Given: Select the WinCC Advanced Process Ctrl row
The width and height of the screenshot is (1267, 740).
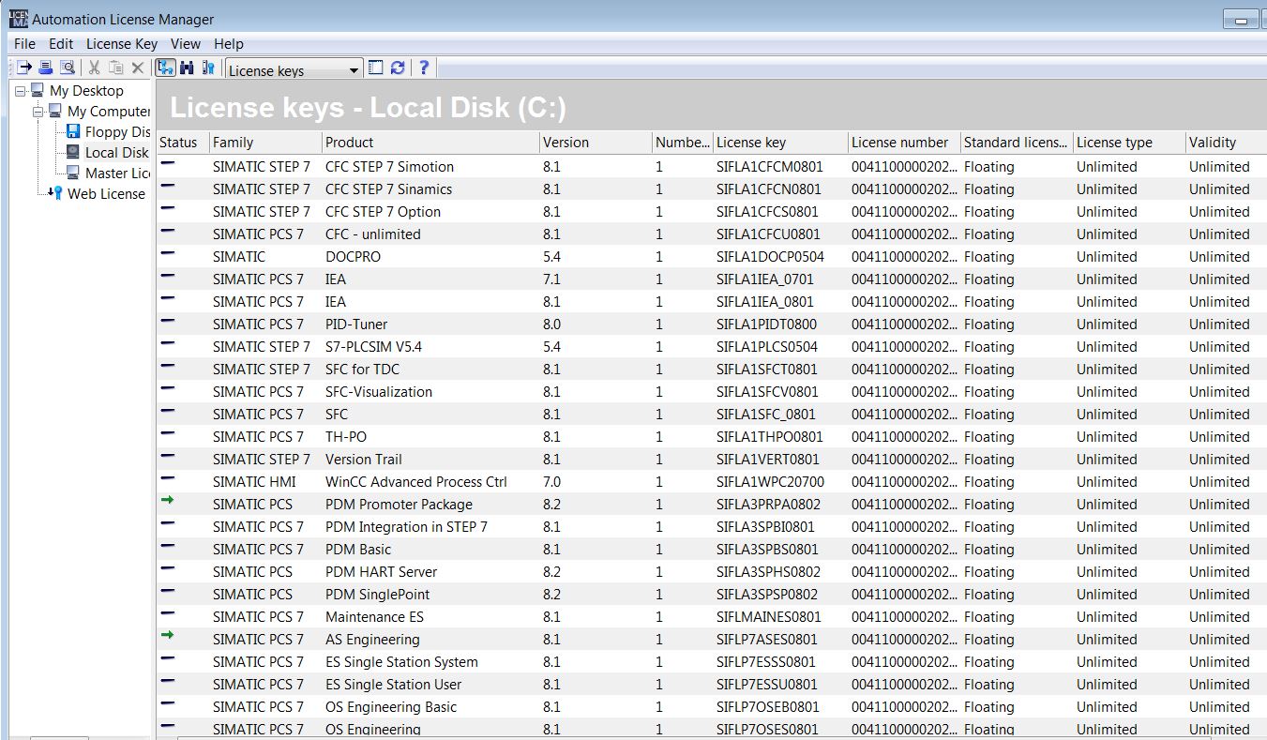Looking at the screenshot, I should click(712, 482).
